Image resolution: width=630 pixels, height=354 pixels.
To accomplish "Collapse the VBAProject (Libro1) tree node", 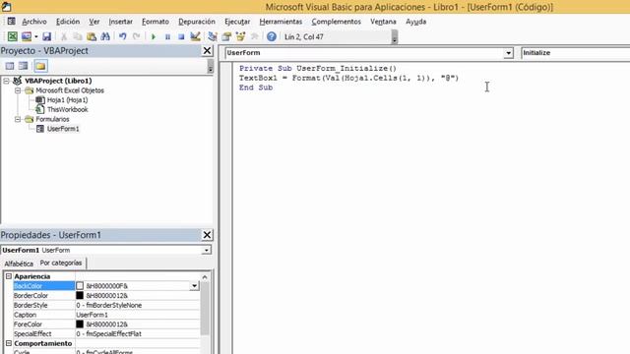I will pyautogui.click(x=7, y=81).
